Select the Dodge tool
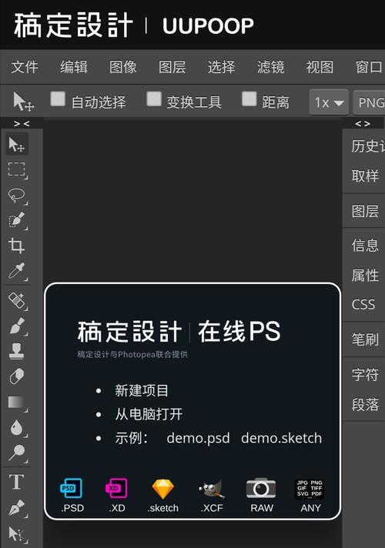385x548 pixels. pos(17,453)
